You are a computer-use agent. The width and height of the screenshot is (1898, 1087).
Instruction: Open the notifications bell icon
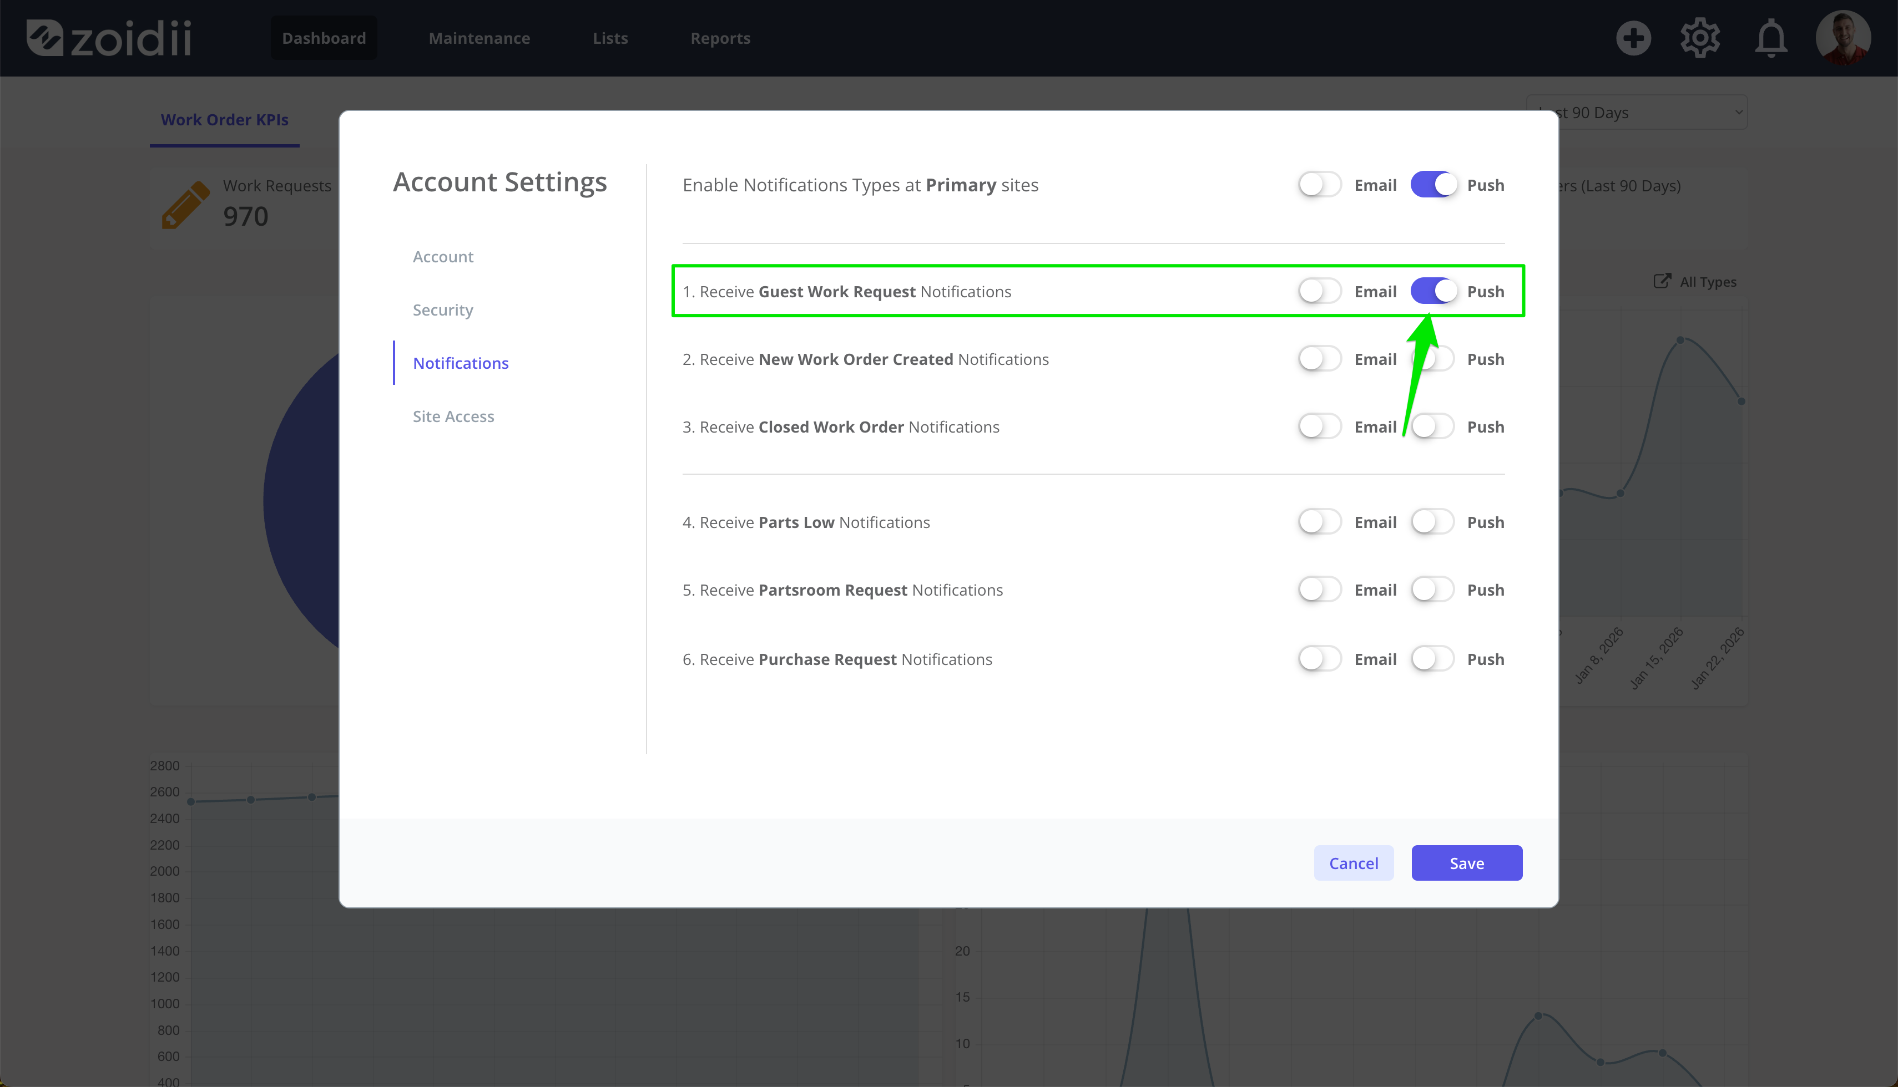click(1771, 38)
